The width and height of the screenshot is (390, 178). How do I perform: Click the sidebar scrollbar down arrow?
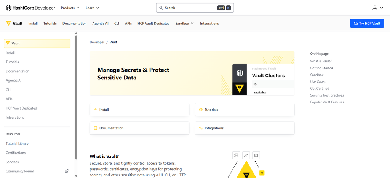click(x=76, y=176)
